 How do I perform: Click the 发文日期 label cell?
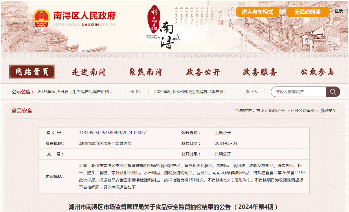pos(191,143)
